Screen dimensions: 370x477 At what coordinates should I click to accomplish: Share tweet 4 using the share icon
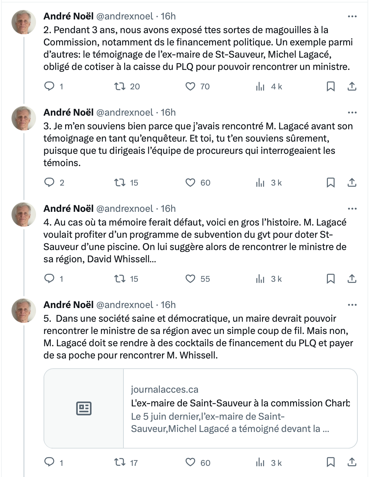[352, 279]
